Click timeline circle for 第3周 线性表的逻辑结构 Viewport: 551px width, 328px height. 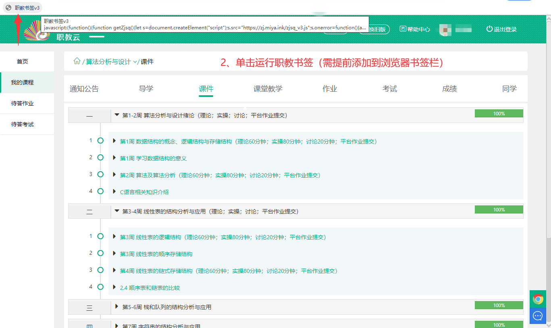tap(100, 236)
